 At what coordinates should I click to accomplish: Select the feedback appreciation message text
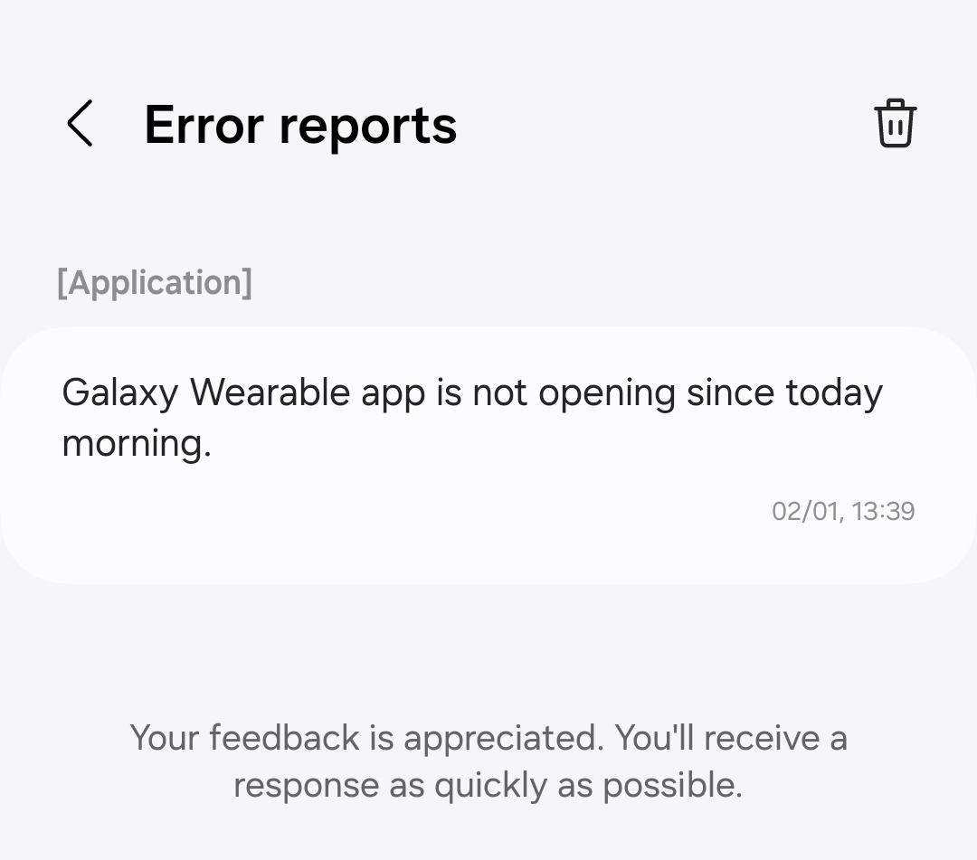pyautogui.click(x=488, y=760)
